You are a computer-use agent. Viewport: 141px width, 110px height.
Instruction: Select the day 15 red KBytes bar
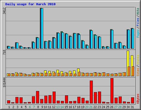[66, 99]
